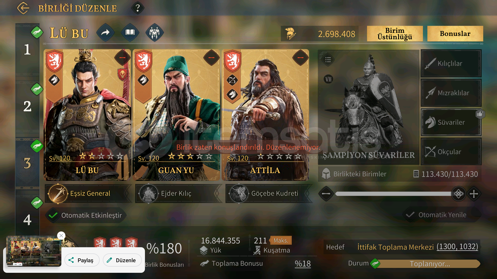Go back with the arrow icon

pos(23,8)
